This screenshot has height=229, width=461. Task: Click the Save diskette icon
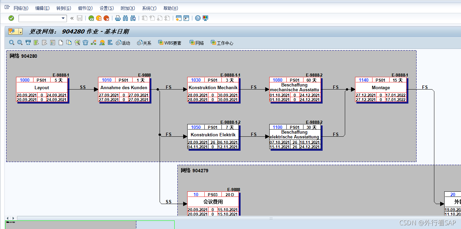(x=80, y=18)
